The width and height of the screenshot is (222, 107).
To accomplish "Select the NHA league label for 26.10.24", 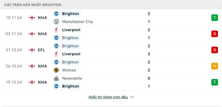I will [x=42, y=66].
